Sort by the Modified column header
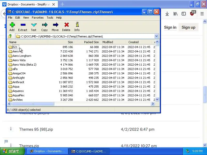 (x=113, y=42)
